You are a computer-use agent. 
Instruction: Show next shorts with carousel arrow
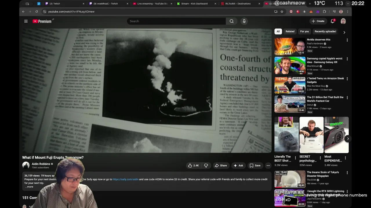pos(348,139)
